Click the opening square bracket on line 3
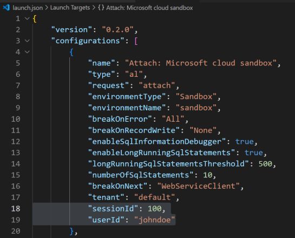The height and width of the screenshot is (238, 295). pyautogui.click(x=136, y=41)
